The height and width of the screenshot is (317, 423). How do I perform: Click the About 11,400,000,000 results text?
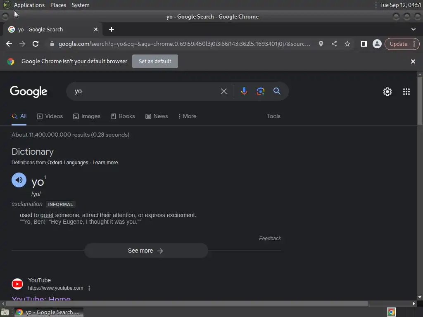[x=70, y=135]
